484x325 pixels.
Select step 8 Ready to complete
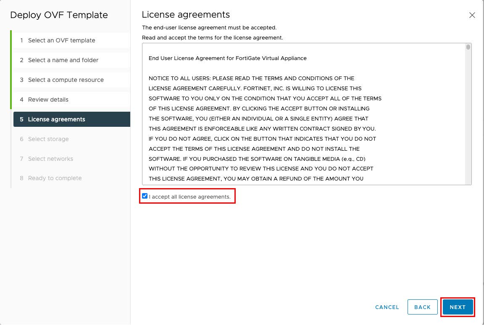click(71, 178)
